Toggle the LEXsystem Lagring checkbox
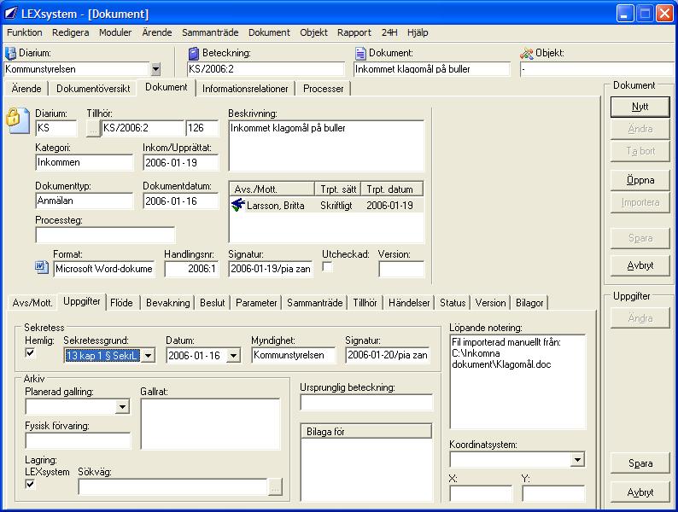Image resolution: width=678 pixels, height=512 pixels. 30,484
